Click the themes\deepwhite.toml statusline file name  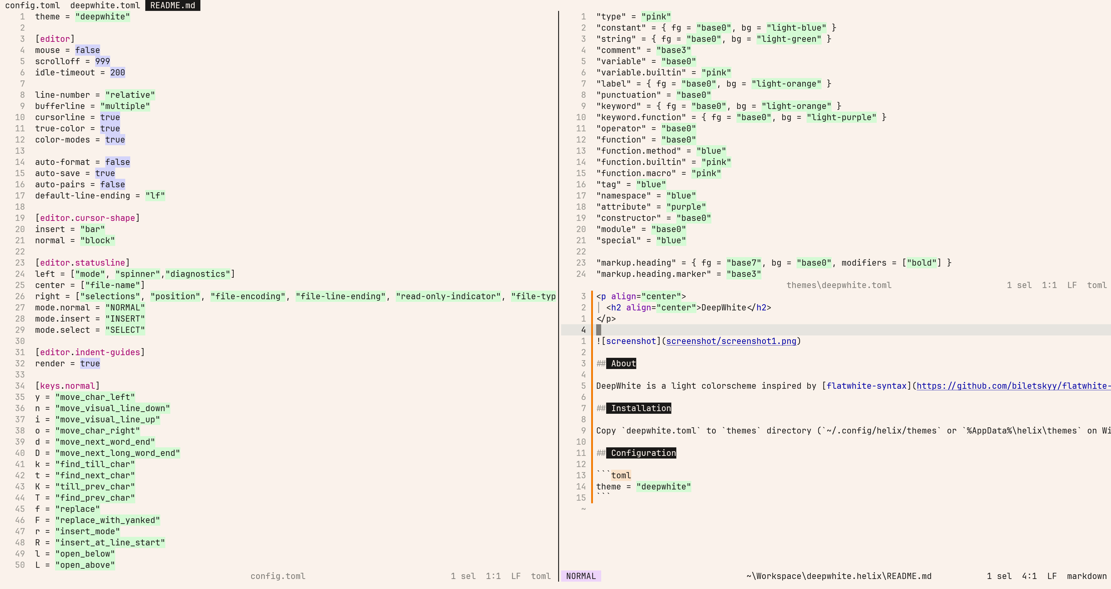coord(838,285)
